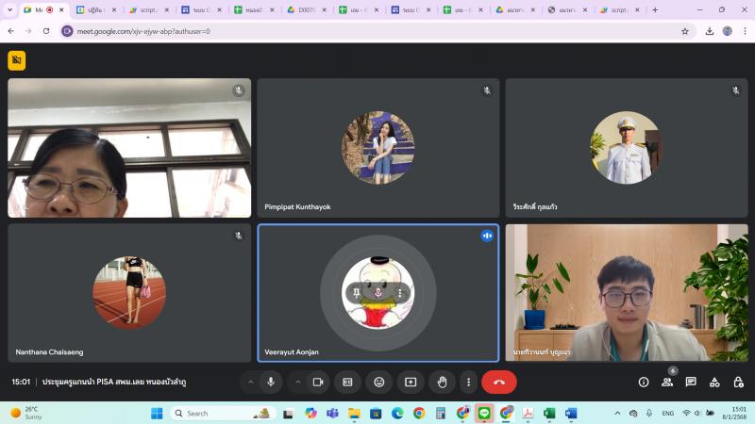The width and height of the screenshot is (755, 424).
Task: Go back in browser
Action: pos(11,31)
